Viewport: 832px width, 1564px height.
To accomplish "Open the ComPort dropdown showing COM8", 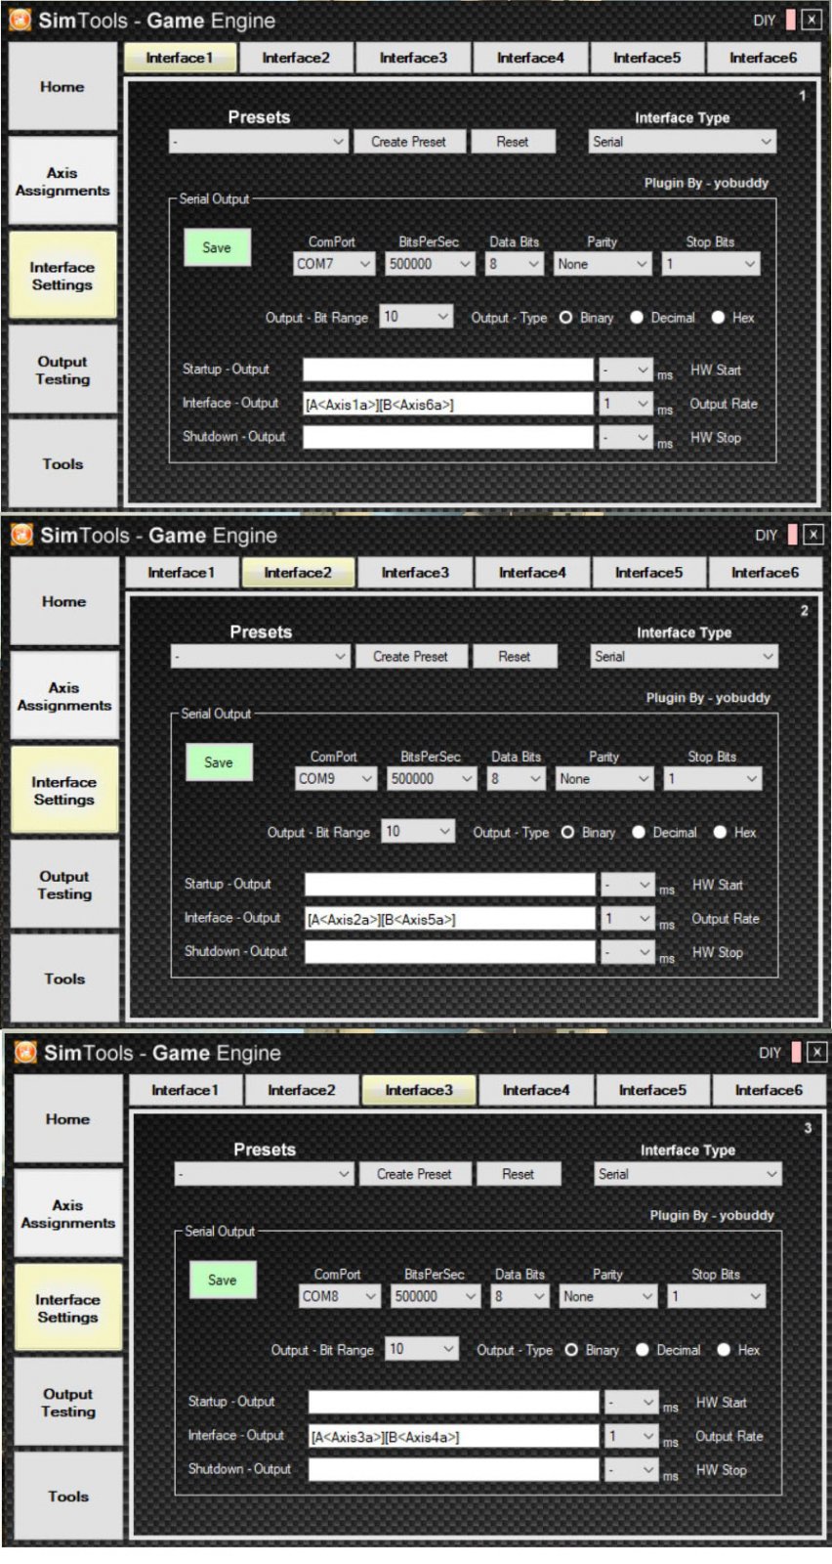I will [x=340, y=1296].
